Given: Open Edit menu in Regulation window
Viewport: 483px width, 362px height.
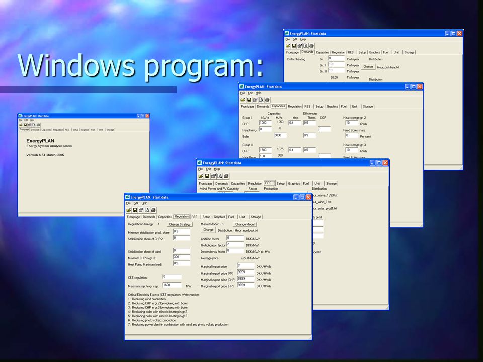Looking at the screenshot, I should tap(136, 203).
